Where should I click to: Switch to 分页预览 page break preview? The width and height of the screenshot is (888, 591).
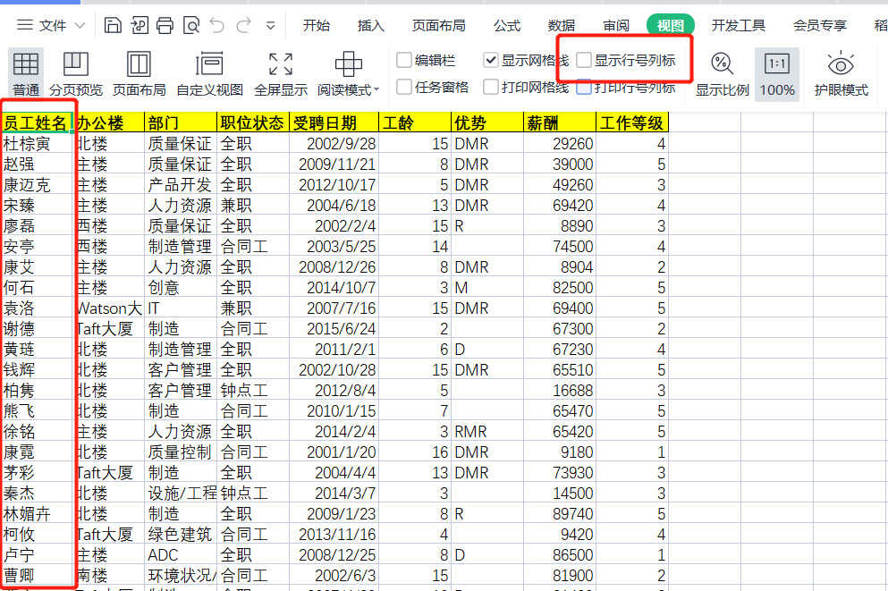(76, 73)
